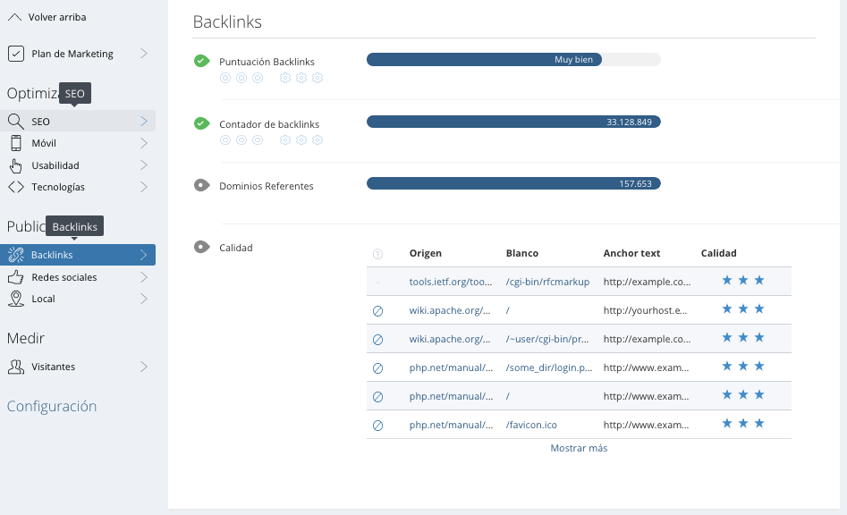Expand the Backlinks sidebar entry chevron
Image resolution: width=847 pixels, height=515 pixels.
coord(145,254)
